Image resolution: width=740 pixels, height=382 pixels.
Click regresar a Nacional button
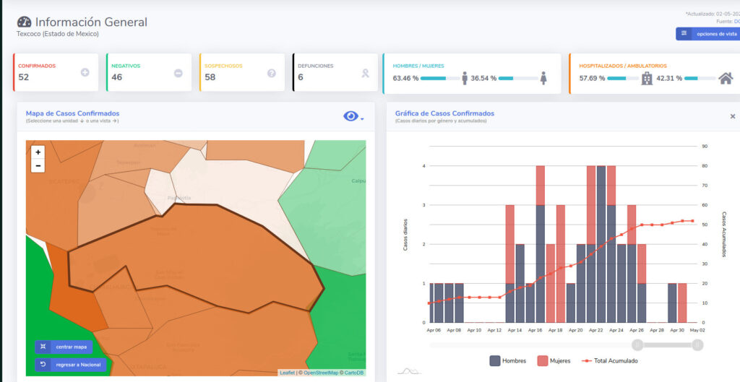coord(70,364)
